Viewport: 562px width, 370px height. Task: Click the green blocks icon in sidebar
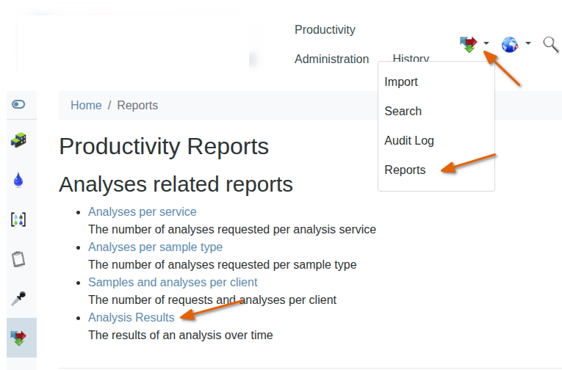19,139
